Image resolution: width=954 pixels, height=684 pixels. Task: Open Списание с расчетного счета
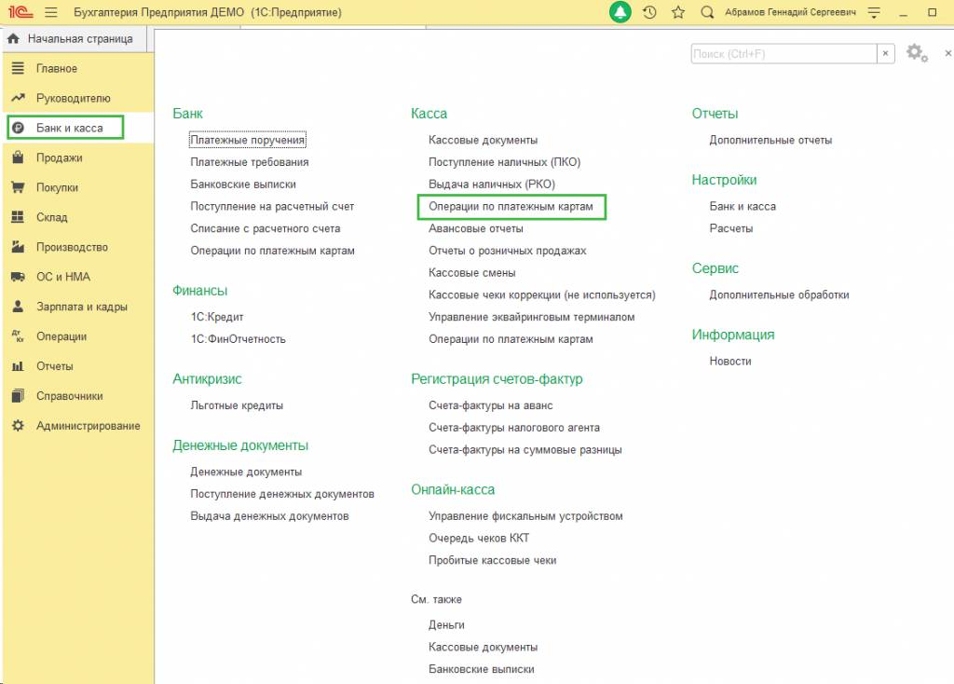(x=266, y=228)
